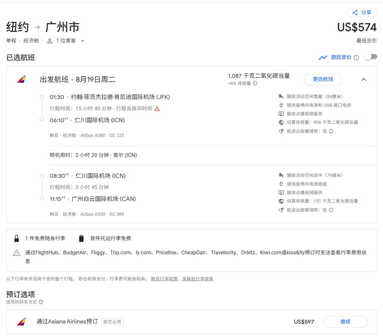The width and height of the screenshot is (383, 336).
Task: Click info icon beside +6% 排放量
Action: pyautogui.click(x=255, y=84)
